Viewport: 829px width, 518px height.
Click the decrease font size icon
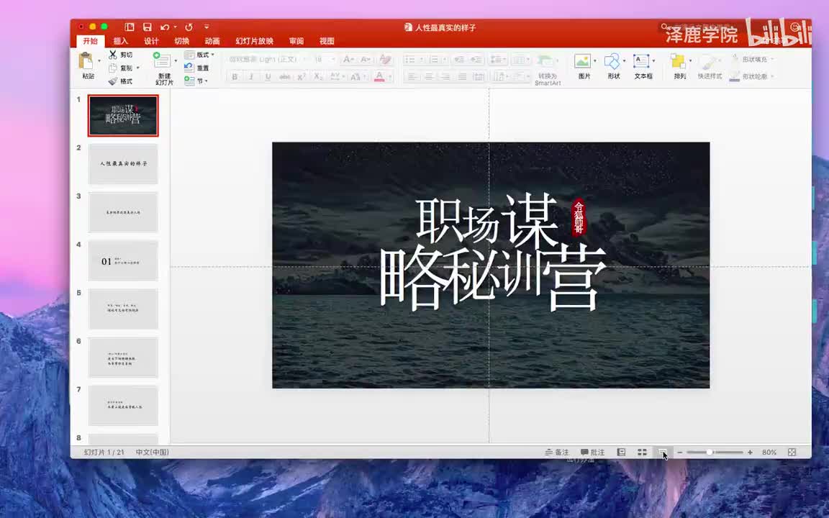[x=366, y=60]
